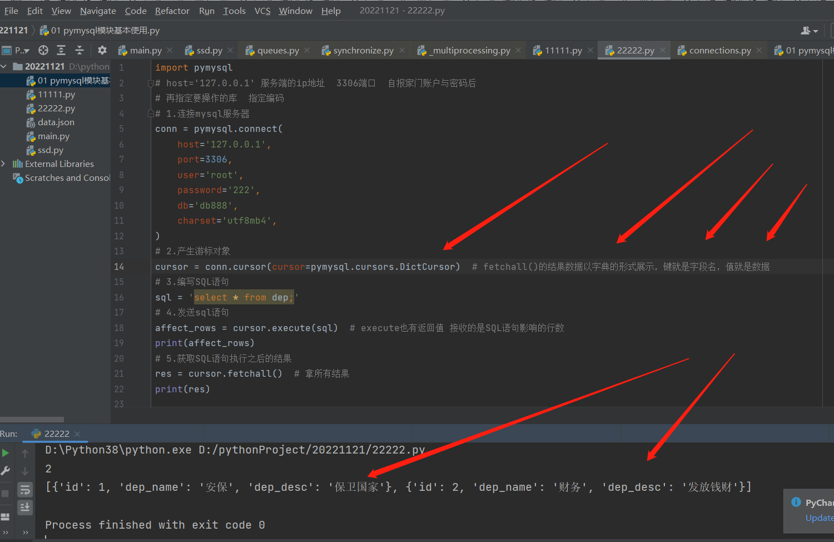
Task: Open run configuration wrench settings
Action: [6, 471]
